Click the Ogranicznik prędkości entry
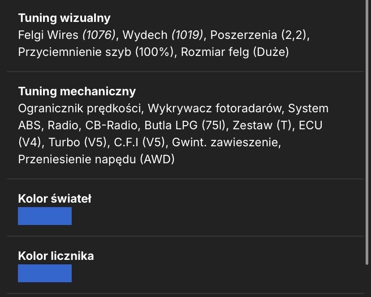The width and height of the screenshot is (371, 297). click(x=79, y=108)
